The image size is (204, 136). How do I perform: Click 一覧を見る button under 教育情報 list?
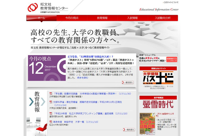pyautogui.click(x=129, y=130)
